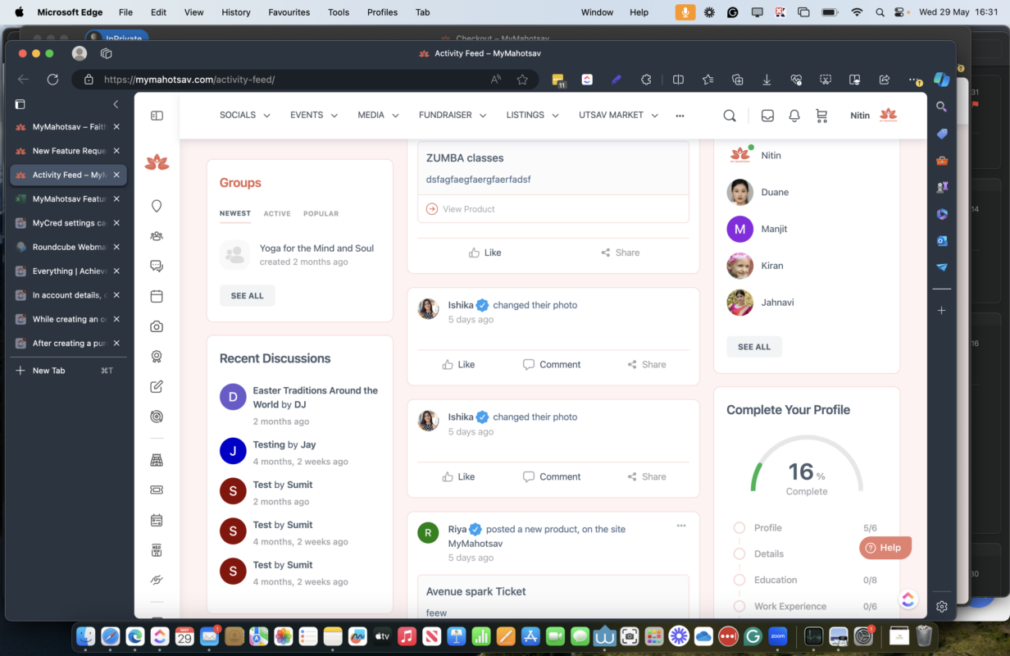1010x656 pixels.
Task: Open Edge extensions puzzle icon
Action: pyautogui.click(x=646, y=80)
